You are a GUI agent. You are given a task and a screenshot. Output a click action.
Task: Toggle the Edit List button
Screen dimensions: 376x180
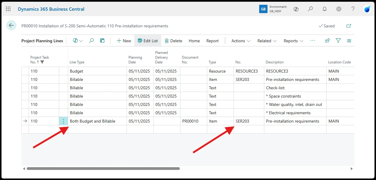[148, 41]
